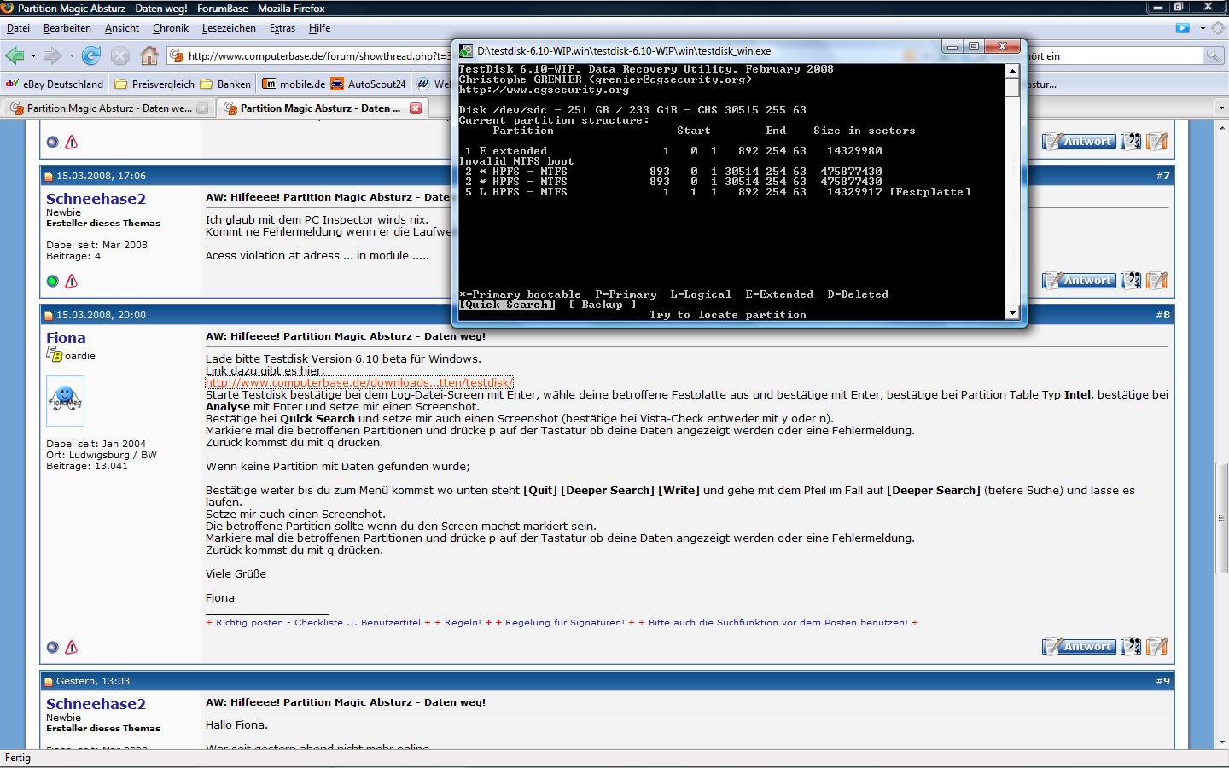Image resolution: width=1229 pixels, height=768 pixels.
Task: Open the Banken bookmark folder
Action: click(x=226, y=84)
